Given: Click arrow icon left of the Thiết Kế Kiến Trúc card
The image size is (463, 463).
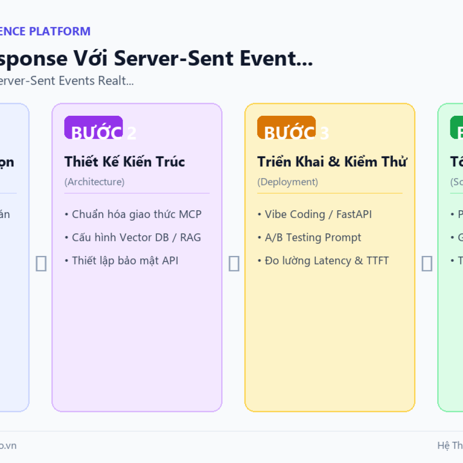Looking at the screenshot, I should point(41,264).
